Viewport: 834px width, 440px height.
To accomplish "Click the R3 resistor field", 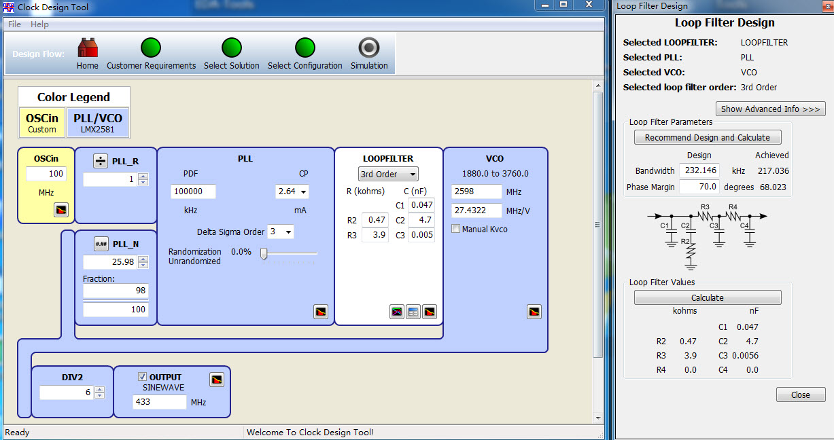I will [x=375, y=235].
